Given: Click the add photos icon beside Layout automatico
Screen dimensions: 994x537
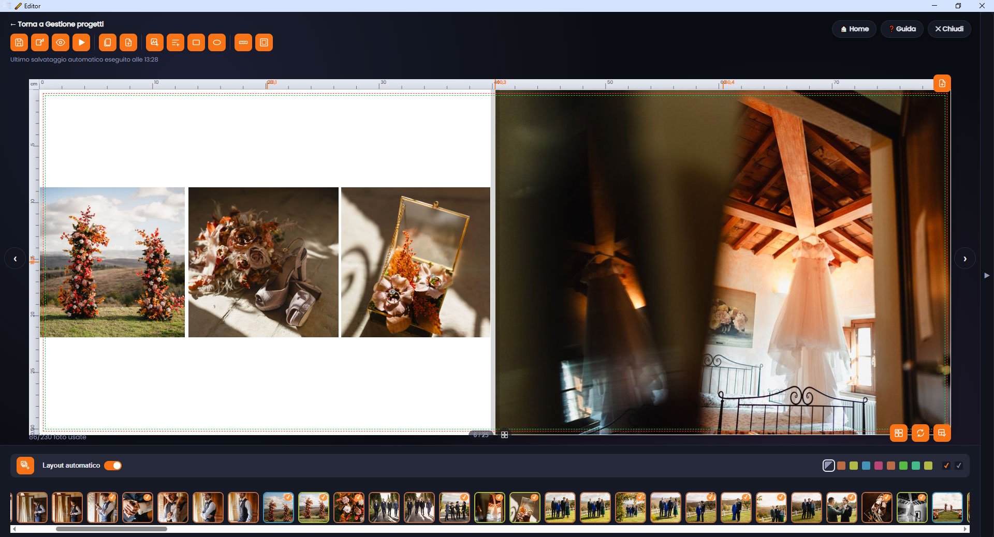Looking at the screenshot, I should (25, 466).
